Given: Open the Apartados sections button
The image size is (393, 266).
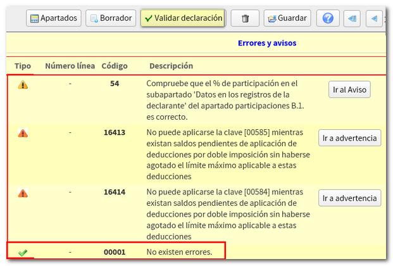Looking at the screenshot, I should (54, 18).
